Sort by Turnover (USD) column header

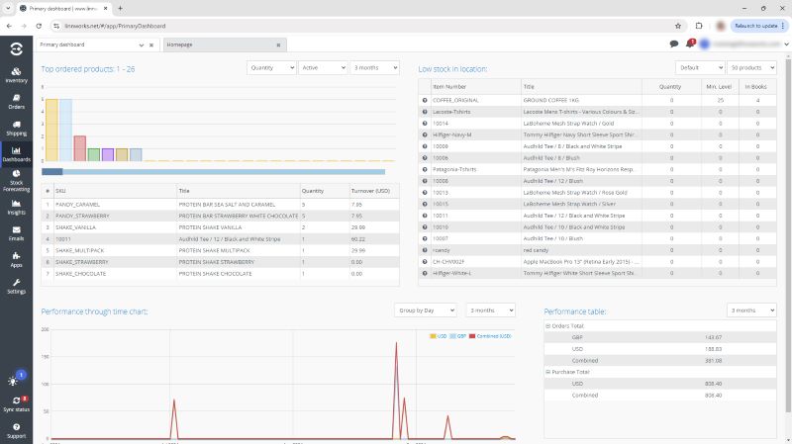(374, 191)
